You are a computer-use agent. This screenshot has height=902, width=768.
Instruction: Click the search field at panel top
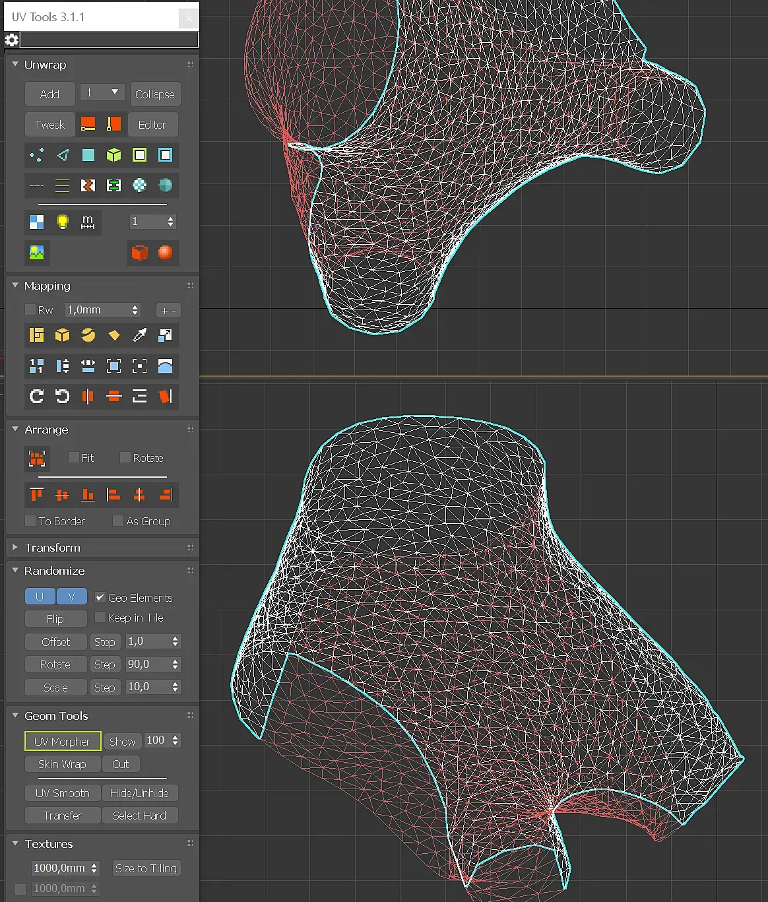pyautogui.click(x=109, y=40)
